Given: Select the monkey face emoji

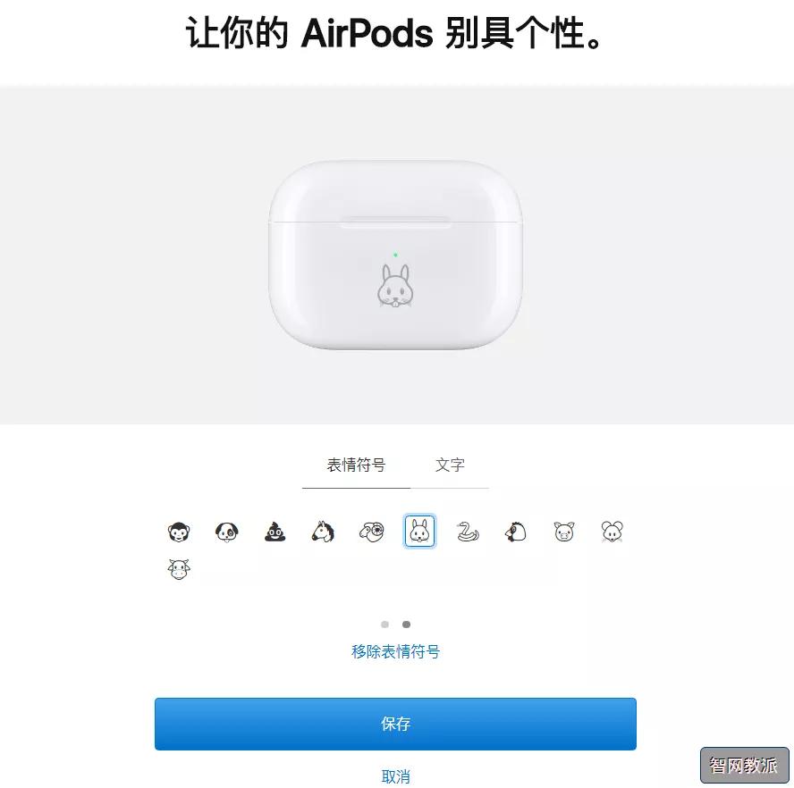Looking at the screenshot, I should click(x=179, y=532).
